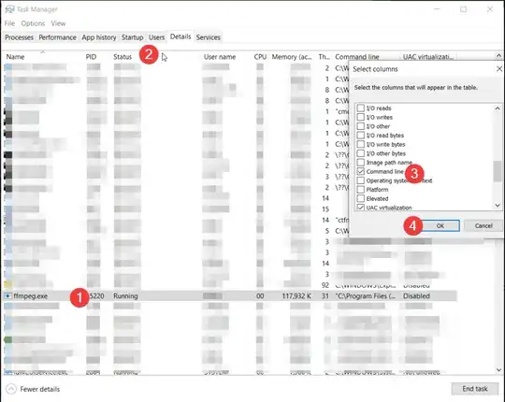Uncheck the Command line checkbox
The width and height of the screenshot is (505, 402).
pos(361,171)
